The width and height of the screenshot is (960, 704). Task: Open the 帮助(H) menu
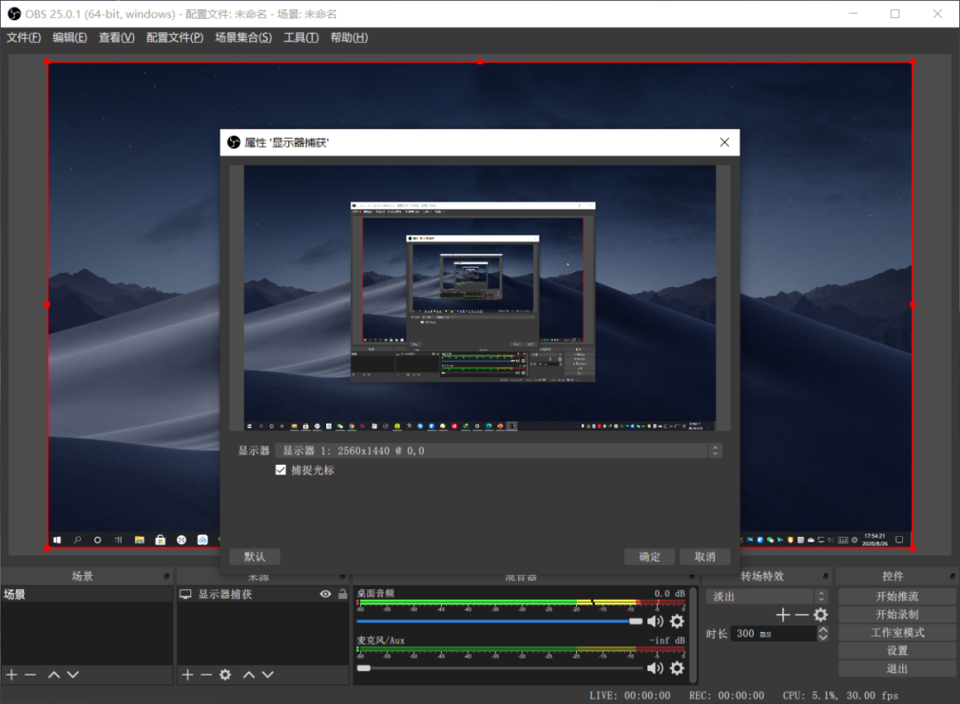pos(349,37)
